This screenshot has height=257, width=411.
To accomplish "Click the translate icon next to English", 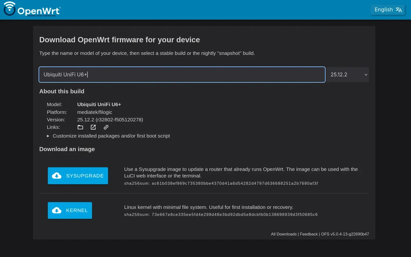I will pos(399,10).
